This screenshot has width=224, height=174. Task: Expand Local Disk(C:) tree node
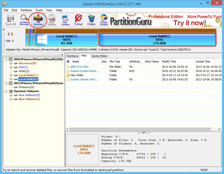tap(11, 75)
